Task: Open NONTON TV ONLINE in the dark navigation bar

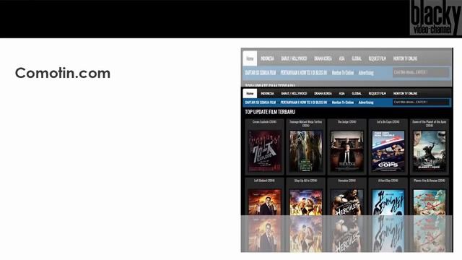Action: [x=405, y=93]
